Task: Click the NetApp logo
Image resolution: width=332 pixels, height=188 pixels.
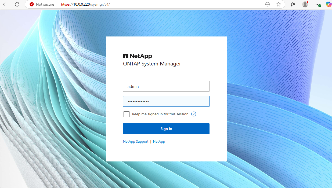Action: [x=138, y=56]
